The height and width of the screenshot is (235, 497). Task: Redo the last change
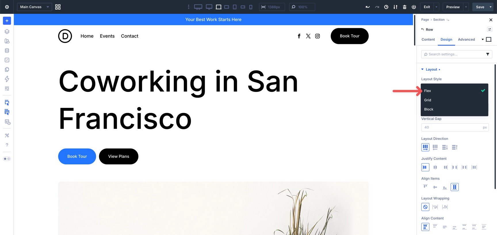pyautogui.click(x=377, y=7)
